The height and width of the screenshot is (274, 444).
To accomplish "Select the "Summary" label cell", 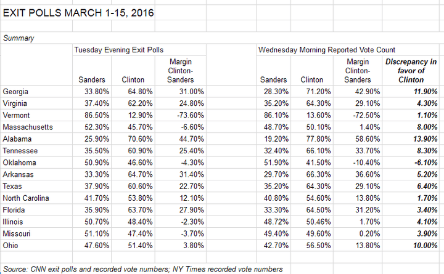I will 19,38.
